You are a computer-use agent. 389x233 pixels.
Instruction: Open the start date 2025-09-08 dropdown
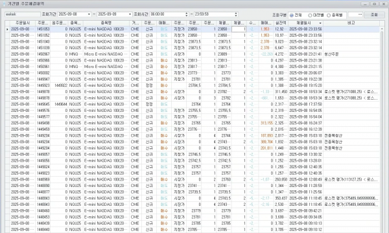[x=89, y=14]
